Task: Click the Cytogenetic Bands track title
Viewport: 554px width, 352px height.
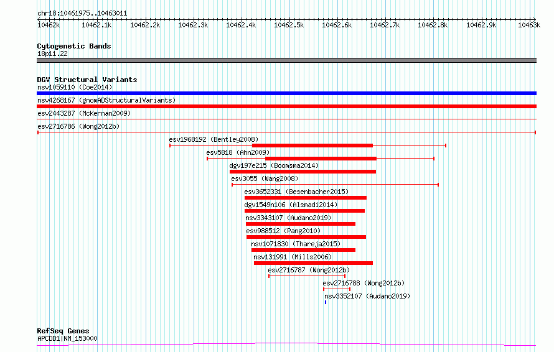Action: click(x=74, y=46)
